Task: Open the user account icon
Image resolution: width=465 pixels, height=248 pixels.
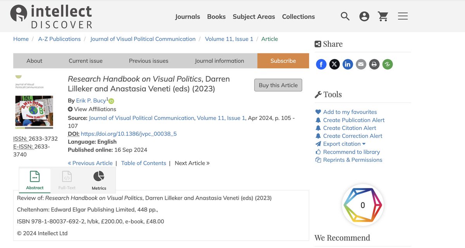Action: coord(364,16)
